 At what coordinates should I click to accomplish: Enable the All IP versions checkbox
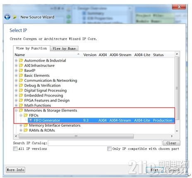(x=15, y=149)
